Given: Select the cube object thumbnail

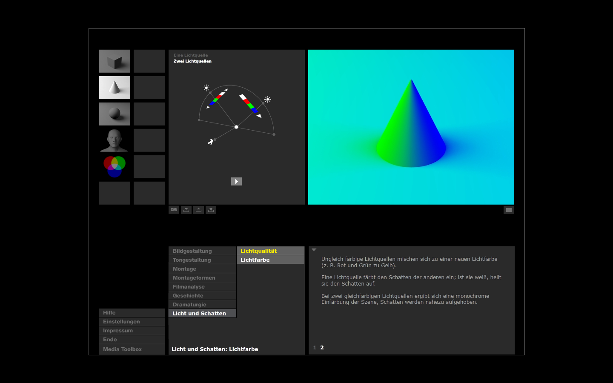Looking at the screenshot, I should pyautogui.click(x=115, y=61).
